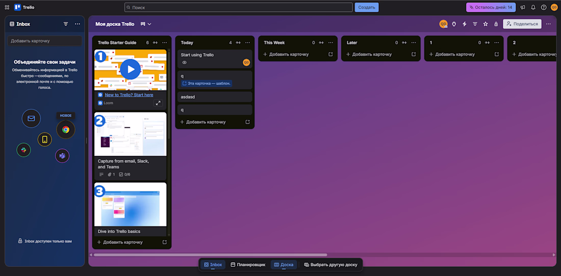Collapse the This Week list
Screen dimensions: 561x276
[321, 42]
